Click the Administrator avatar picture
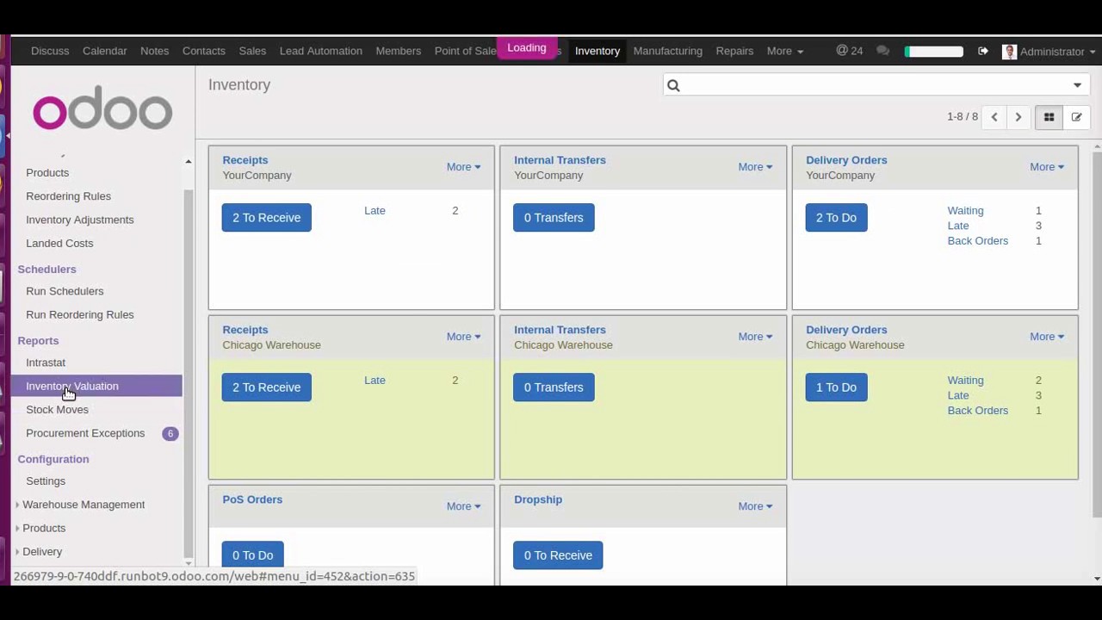This screenshot has width=1102, height=620. point(1010,52)
